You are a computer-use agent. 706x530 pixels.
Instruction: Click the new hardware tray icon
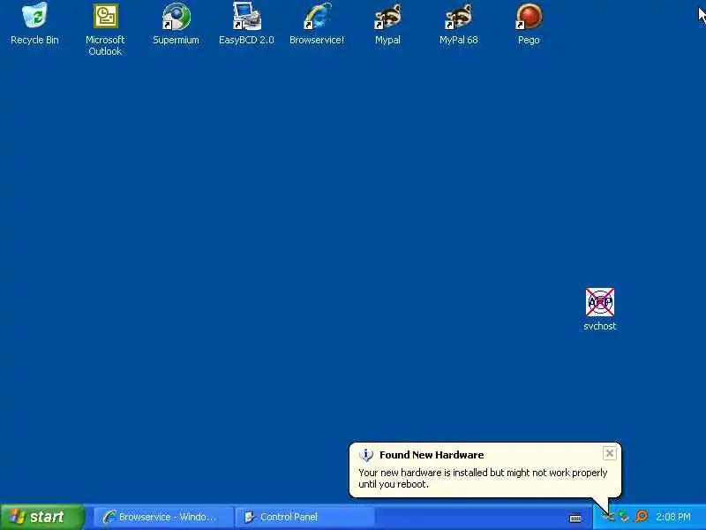[608, 517]
